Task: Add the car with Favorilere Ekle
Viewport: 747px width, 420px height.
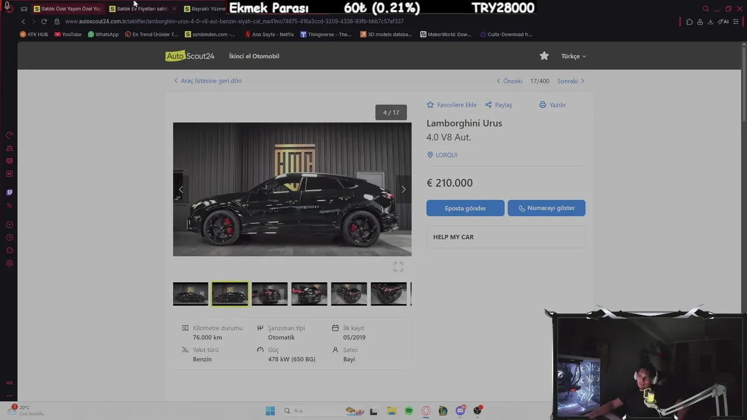Action: [x=451, y=105]
